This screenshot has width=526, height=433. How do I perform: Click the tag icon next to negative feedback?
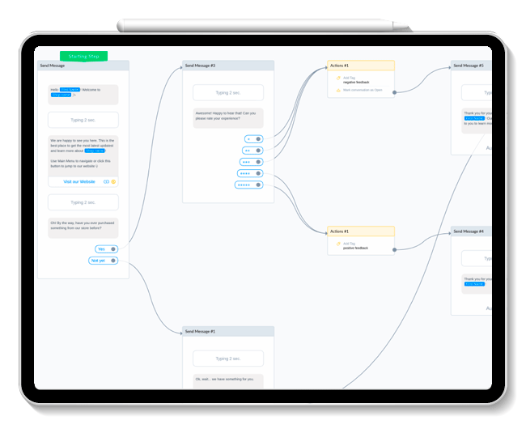338,79
